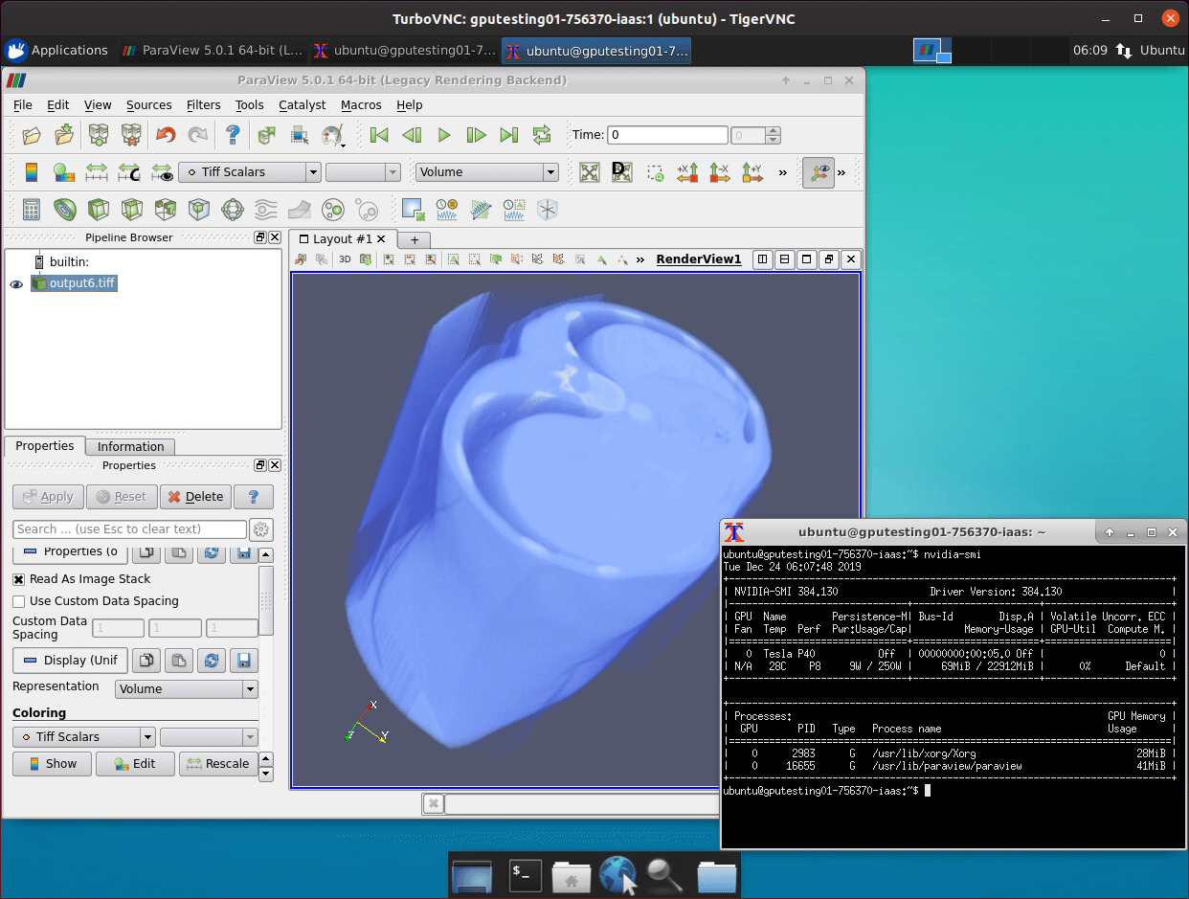Toggle color legend visibility icon

(32, 172)
